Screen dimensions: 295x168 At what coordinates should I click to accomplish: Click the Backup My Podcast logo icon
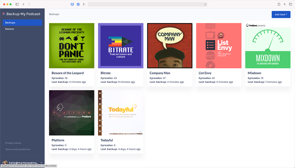[4, 14]
